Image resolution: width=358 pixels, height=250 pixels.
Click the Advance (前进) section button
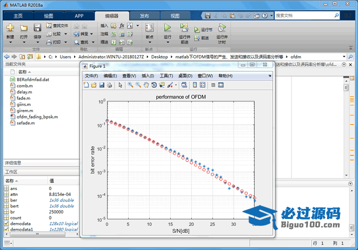pyautogui.click(x=202, y=38)
